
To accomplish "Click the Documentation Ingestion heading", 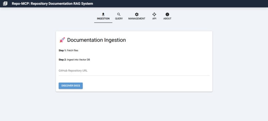I will pos(96,40).
